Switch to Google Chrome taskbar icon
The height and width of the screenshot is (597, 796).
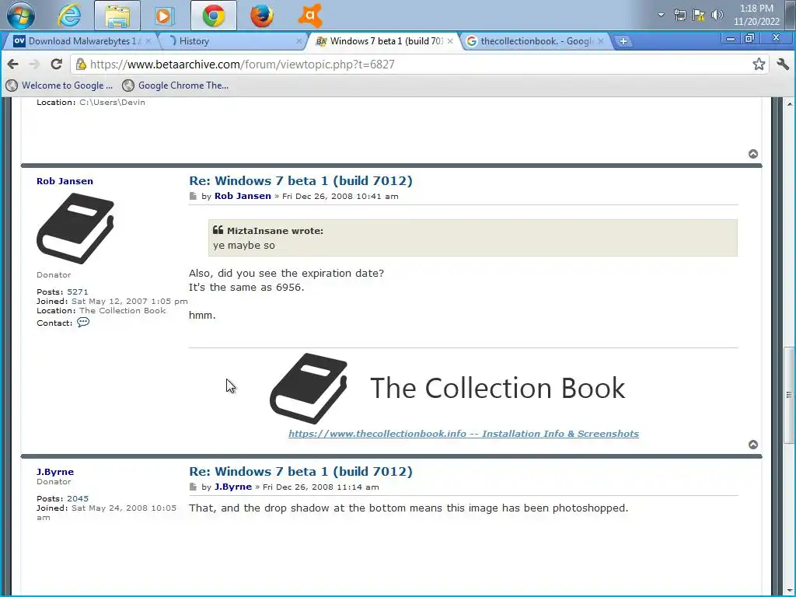pos(214,16)
